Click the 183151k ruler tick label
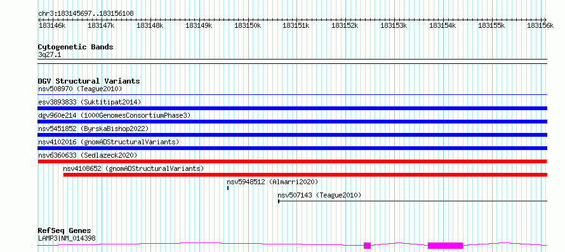Viewport: 565px width, 252px height. (x=296, y=25)
